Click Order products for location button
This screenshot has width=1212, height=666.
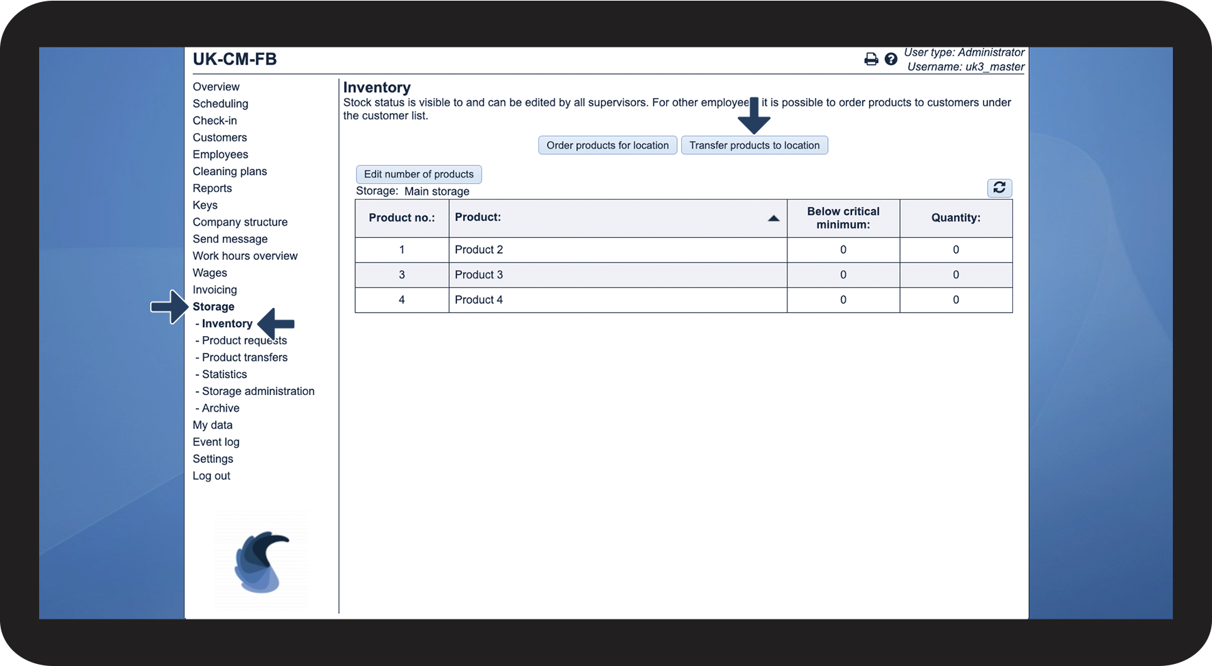pyautogui.click(x=608, y=145)
